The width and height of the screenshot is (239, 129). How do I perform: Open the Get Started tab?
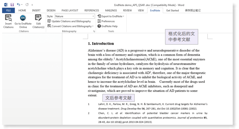click(172, 10)
